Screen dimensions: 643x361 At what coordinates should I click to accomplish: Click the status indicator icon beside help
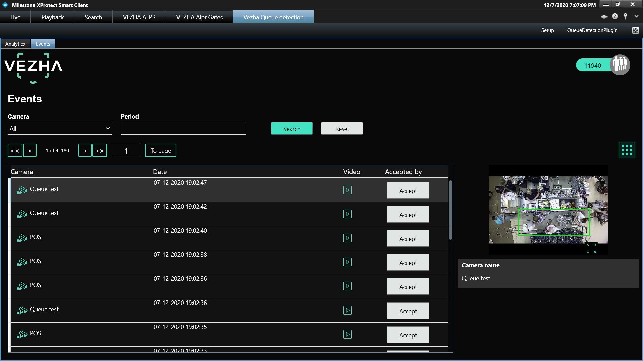(604, 16)
